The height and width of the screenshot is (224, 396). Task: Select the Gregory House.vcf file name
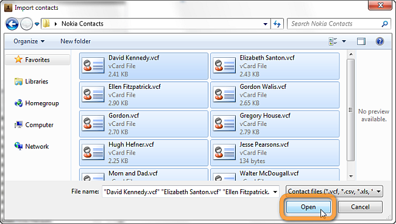[265, 116]
